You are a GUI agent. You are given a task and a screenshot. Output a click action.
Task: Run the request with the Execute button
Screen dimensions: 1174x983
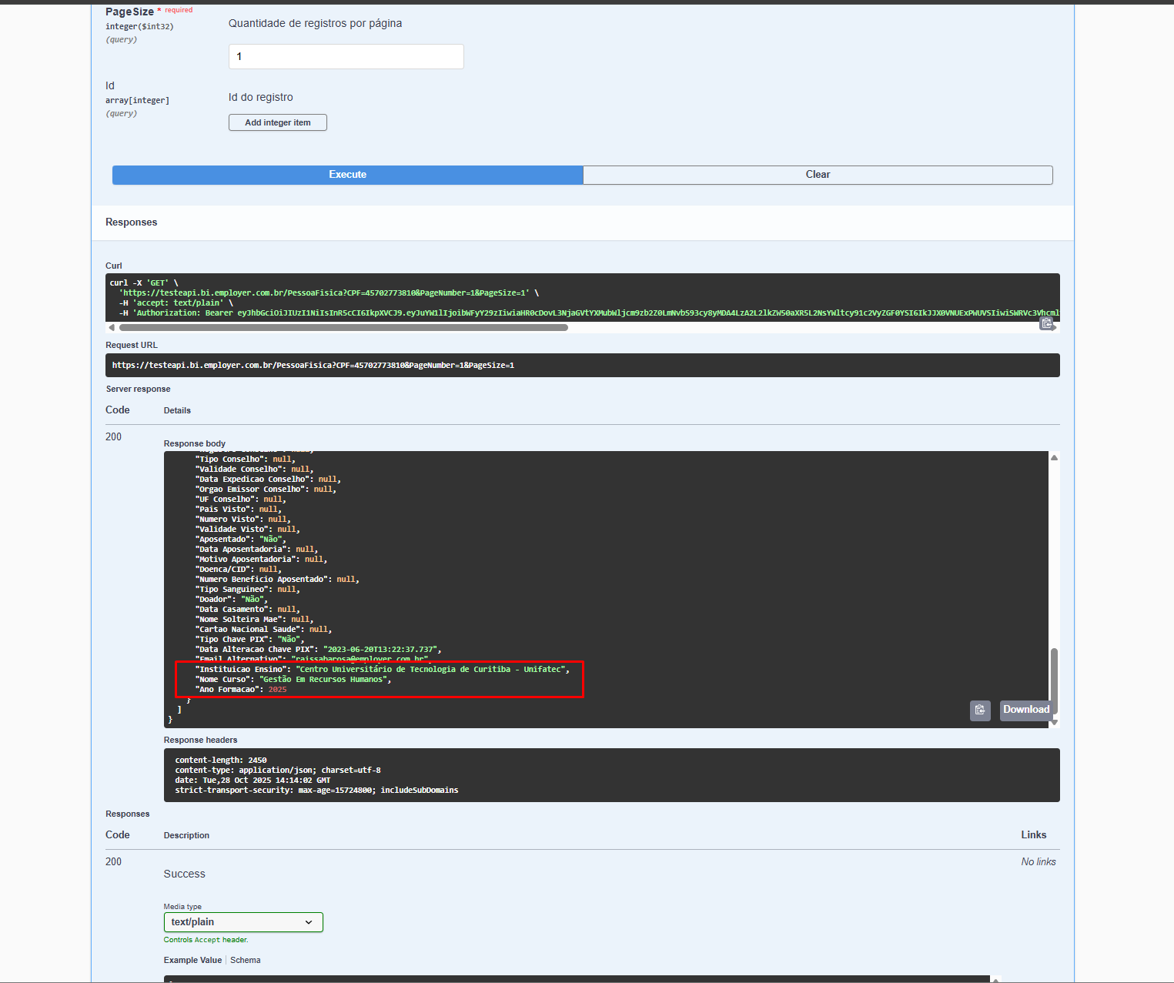click(x=348, y=175)
